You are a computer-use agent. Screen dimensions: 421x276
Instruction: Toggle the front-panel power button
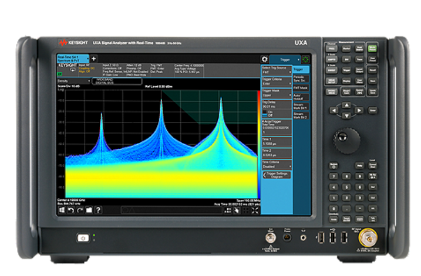click(83, 238)
